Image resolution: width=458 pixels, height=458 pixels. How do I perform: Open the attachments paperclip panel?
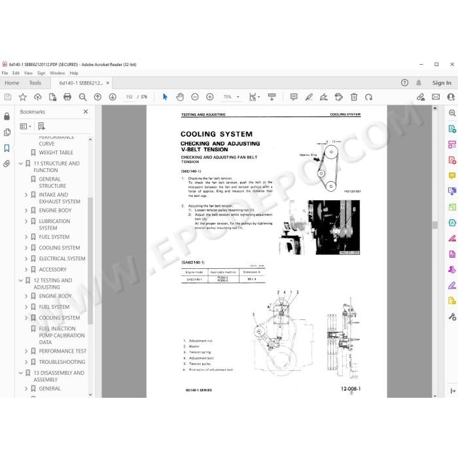tap(7, 164)
